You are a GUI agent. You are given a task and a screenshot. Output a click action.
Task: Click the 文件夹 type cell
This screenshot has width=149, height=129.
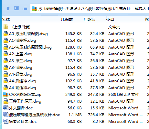pyautogui.click(x=114, y=27)
